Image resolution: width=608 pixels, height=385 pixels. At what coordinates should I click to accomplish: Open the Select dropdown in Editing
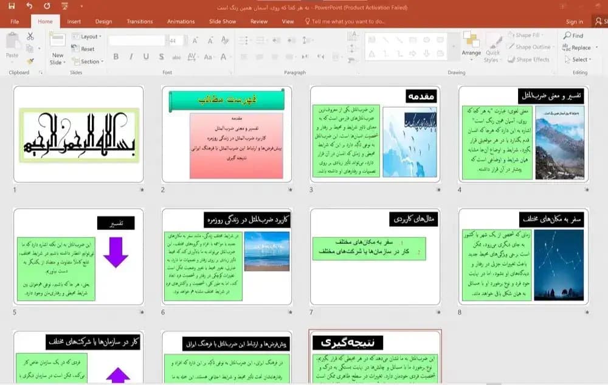pyautogui.click(x=578, y=60)
